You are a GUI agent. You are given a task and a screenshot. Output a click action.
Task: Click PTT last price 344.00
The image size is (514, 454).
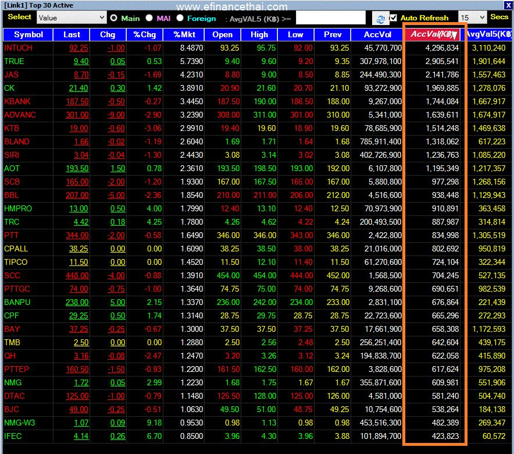click(77, 236)
